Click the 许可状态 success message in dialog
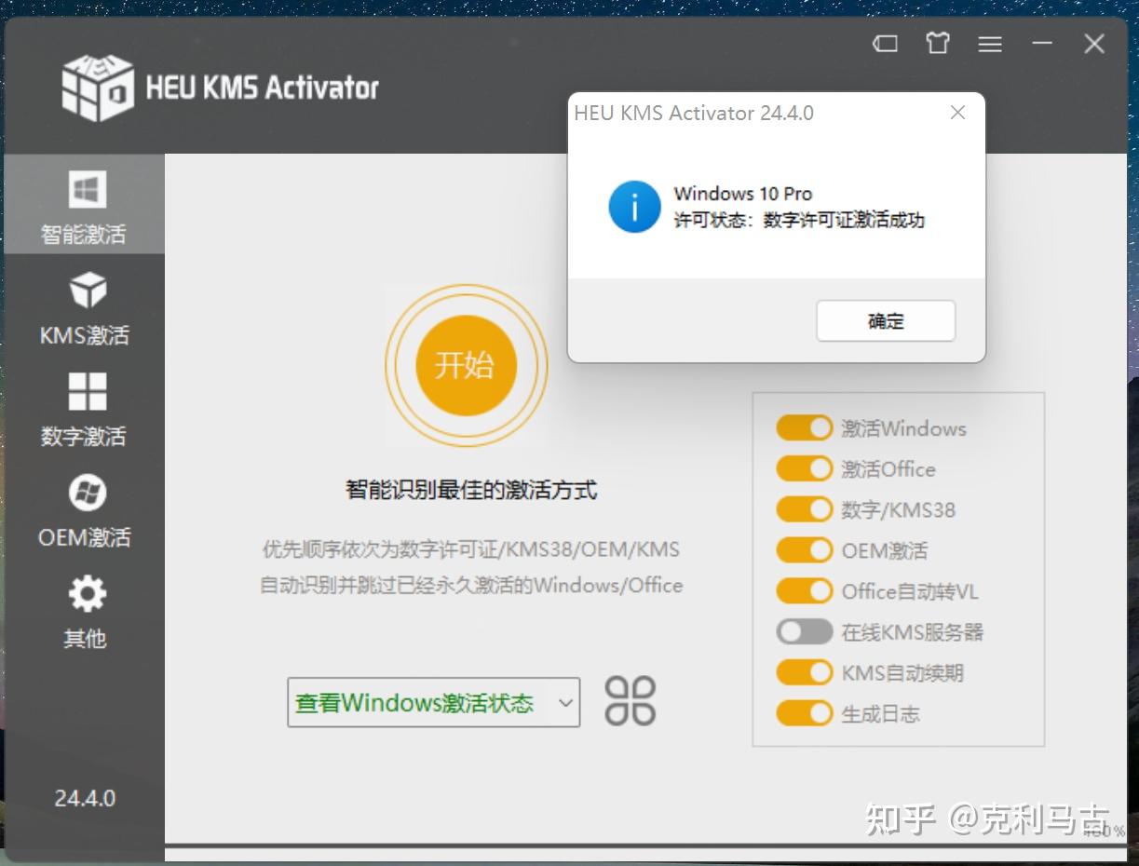This screenshot has width=1139, height=866. point(799,221)
